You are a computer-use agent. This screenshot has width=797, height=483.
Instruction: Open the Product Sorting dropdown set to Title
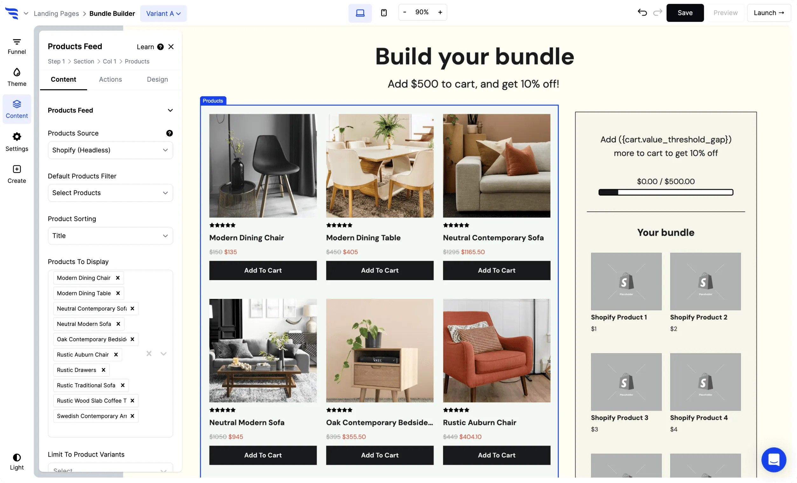coord(110,236)
